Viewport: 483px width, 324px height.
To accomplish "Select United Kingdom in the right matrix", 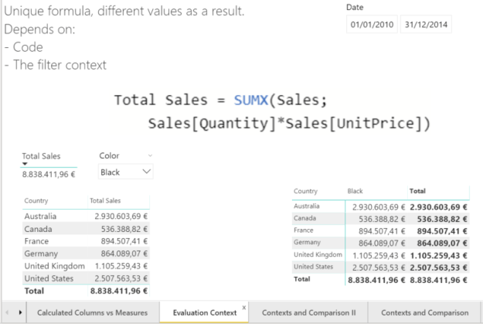I will coord(318,254).
